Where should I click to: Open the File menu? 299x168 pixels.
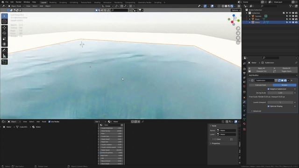[x=7, y=2]
